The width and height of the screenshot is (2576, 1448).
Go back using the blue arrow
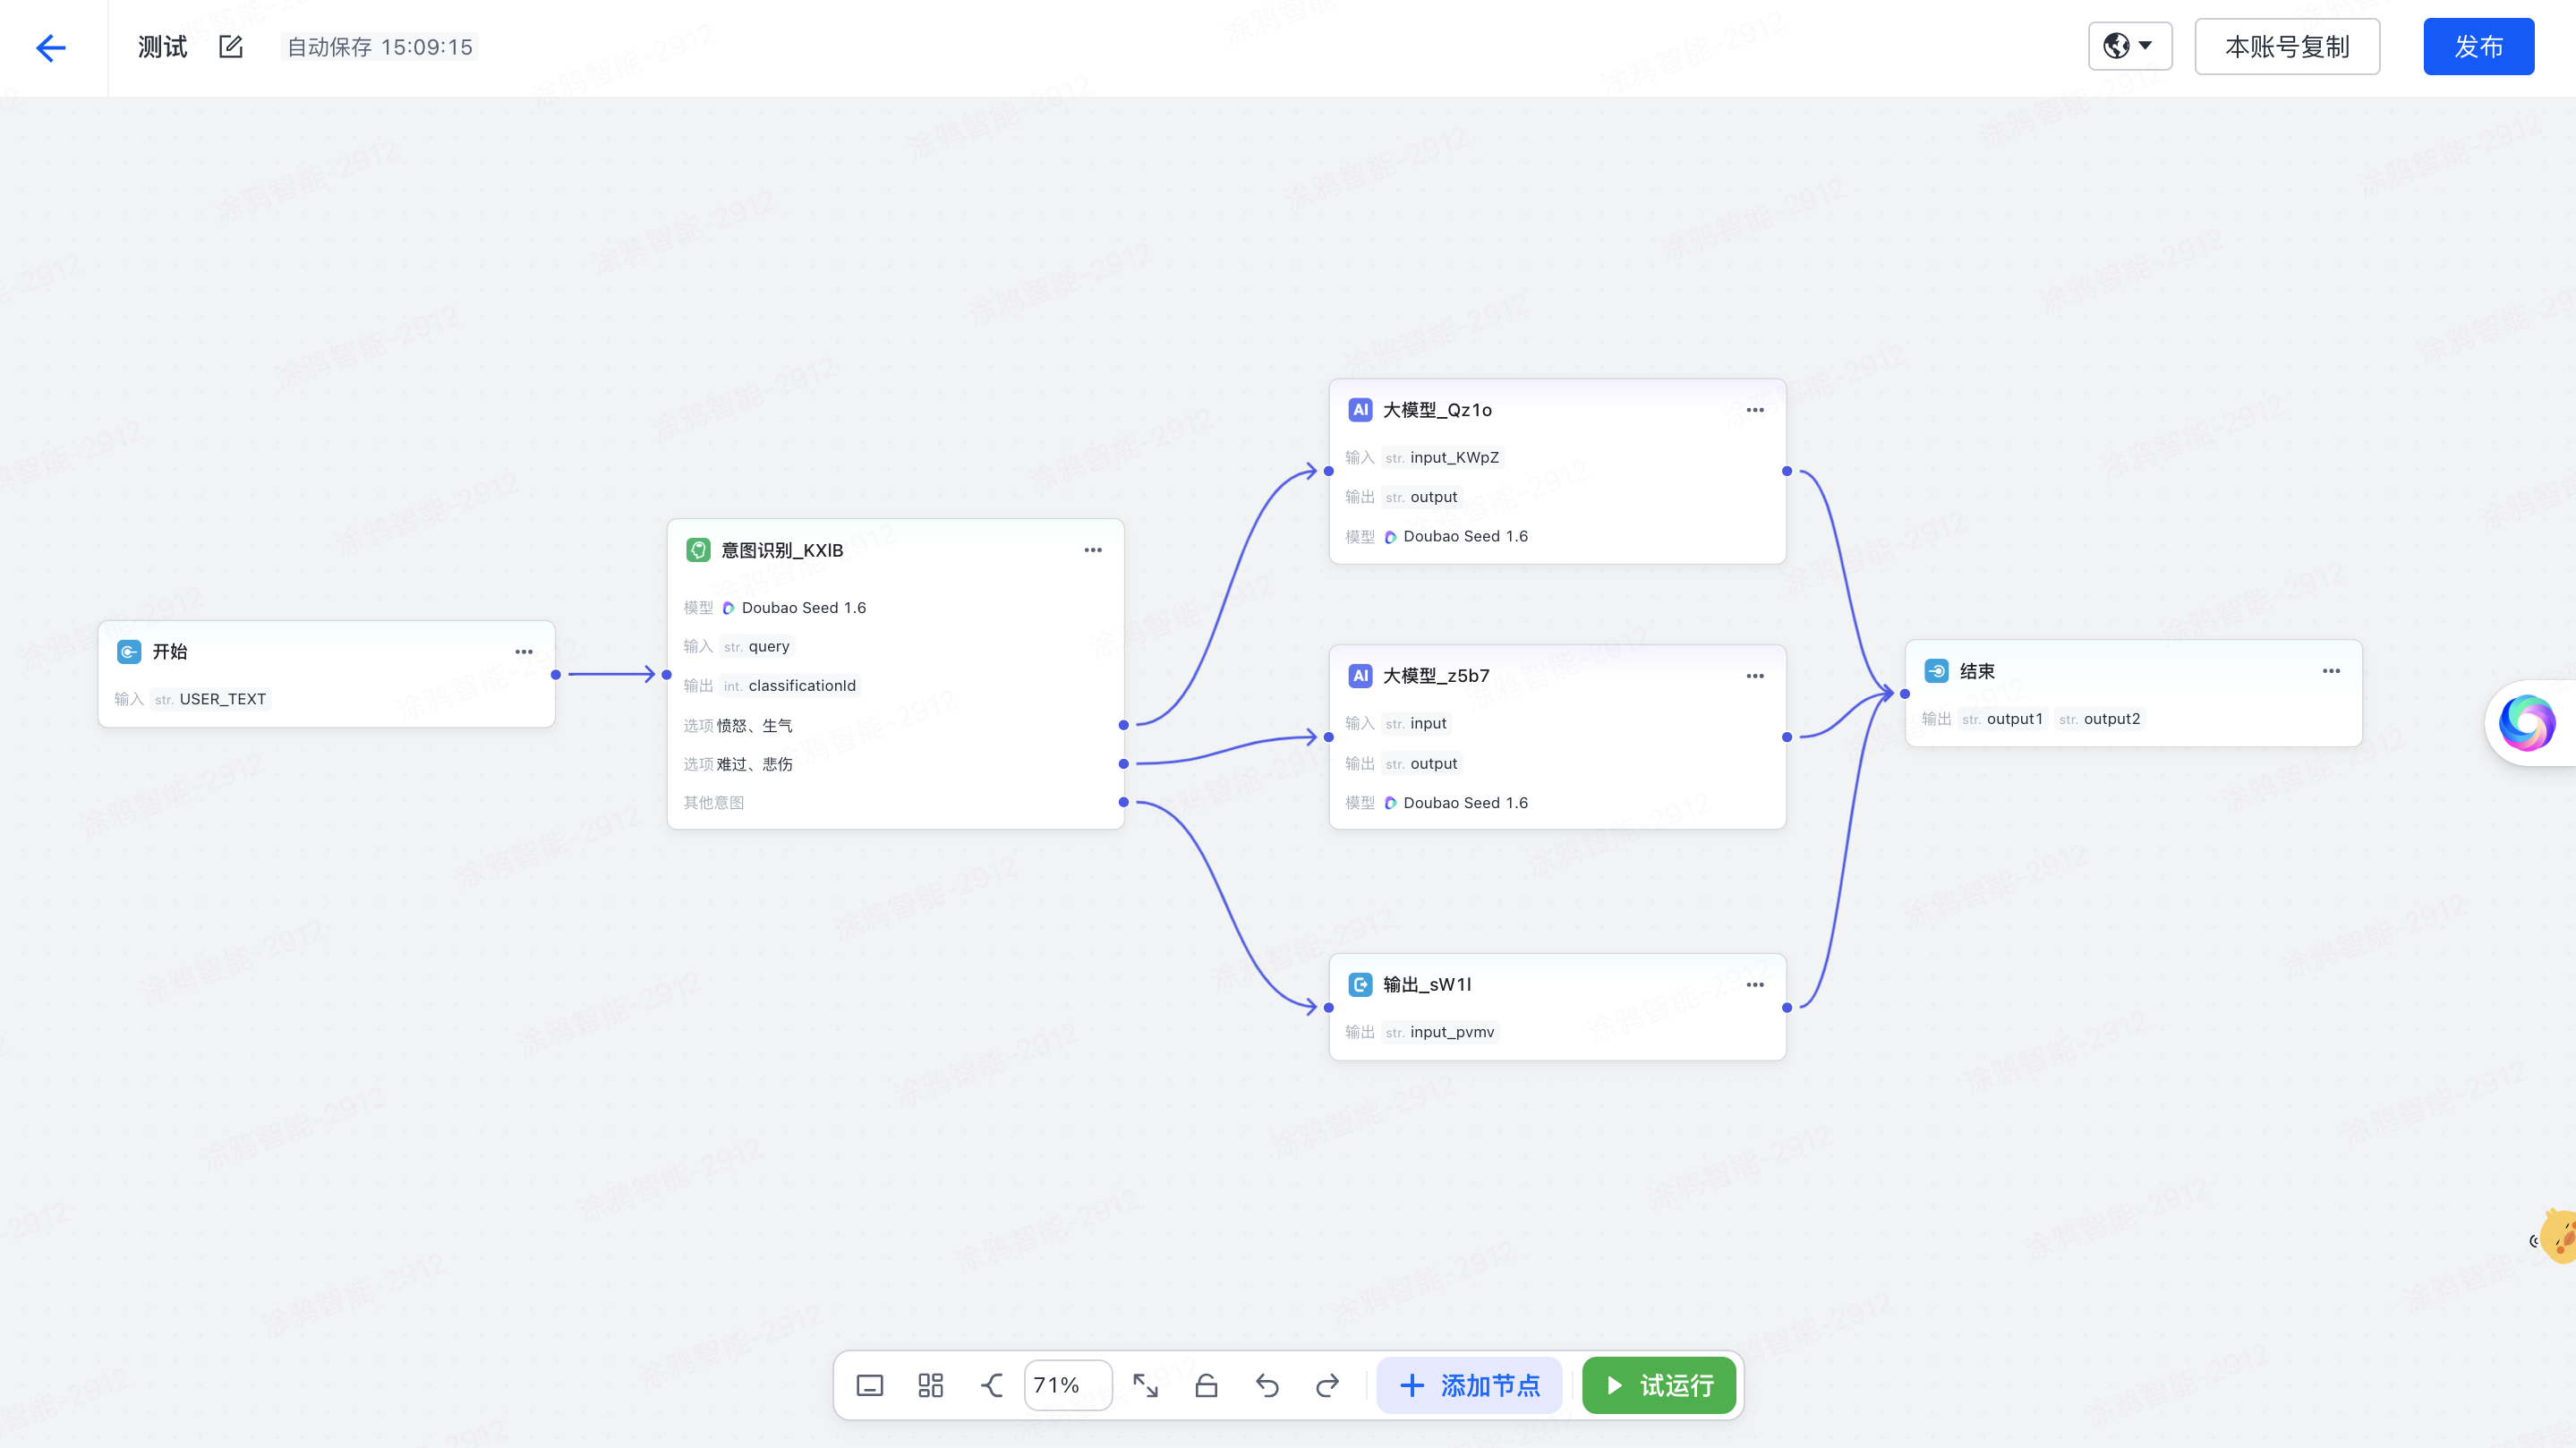(51, 47)
